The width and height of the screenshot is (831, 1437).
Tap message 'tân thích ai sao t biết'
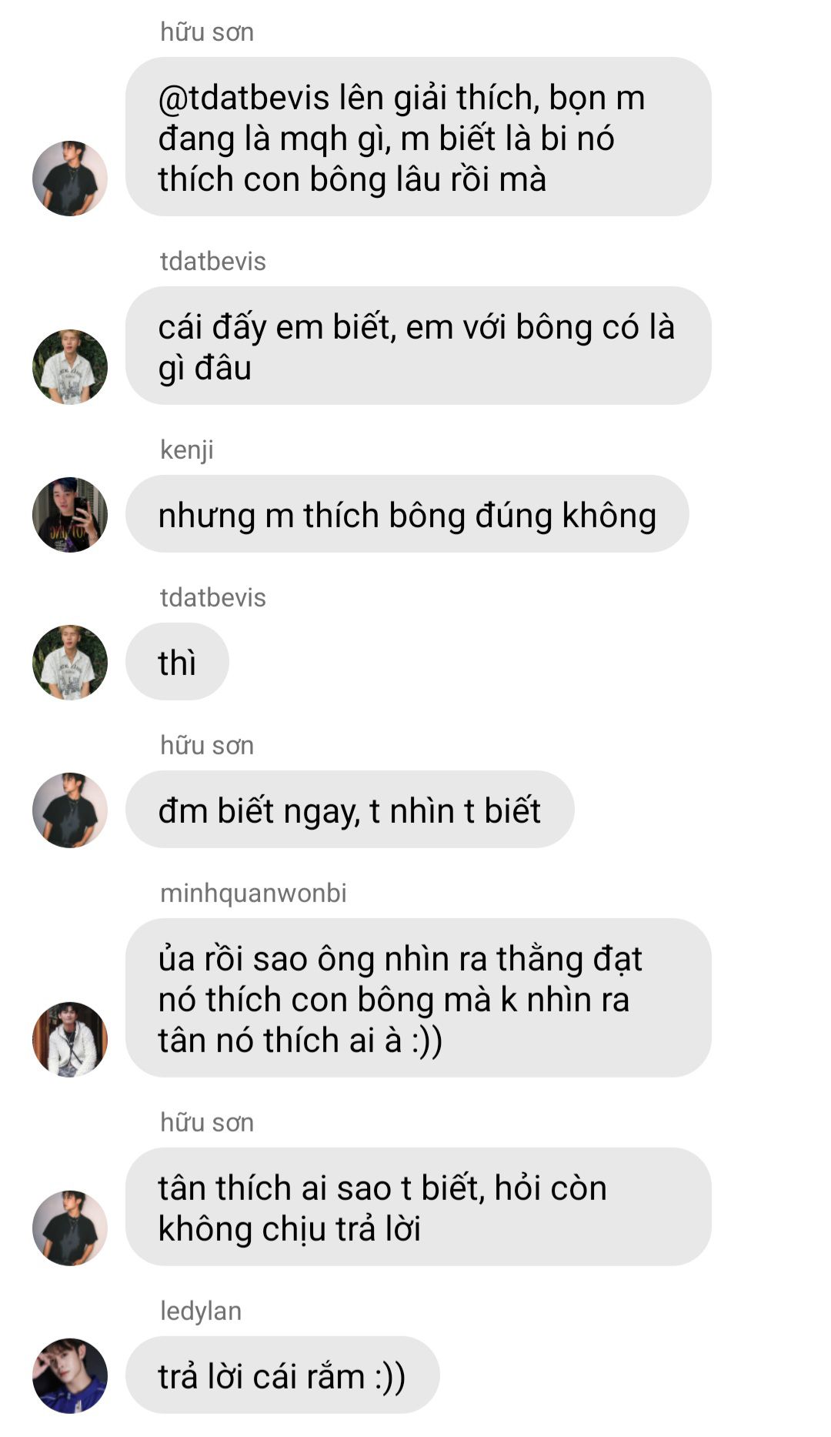[419, 1207]
